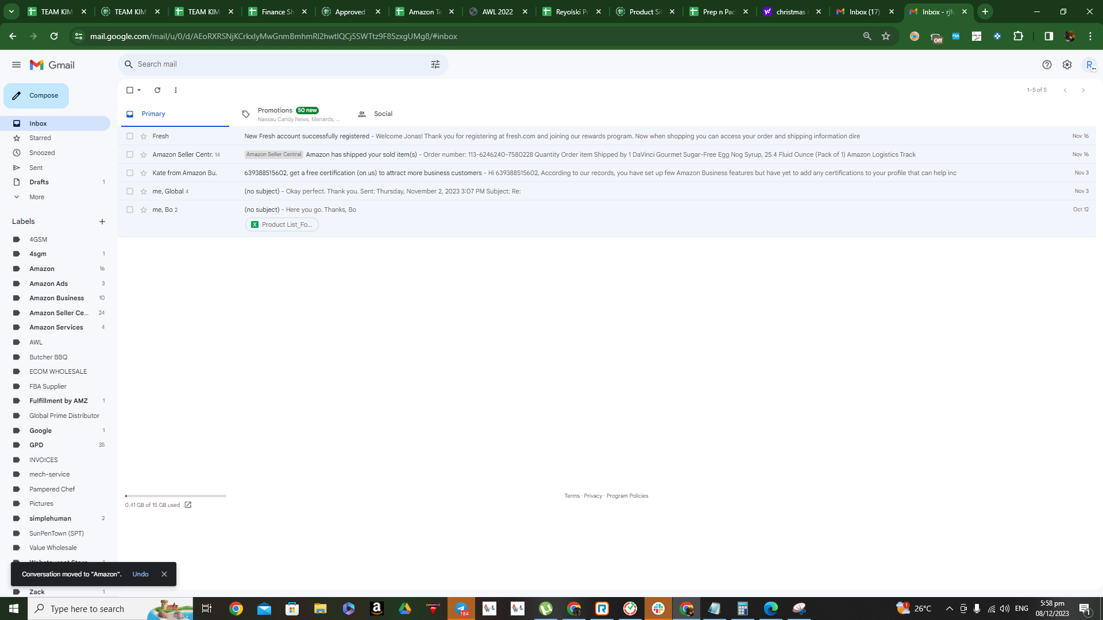Open a new browser tab
Viewport: 1103px width, 620px height.
click(x=985, y=11)
